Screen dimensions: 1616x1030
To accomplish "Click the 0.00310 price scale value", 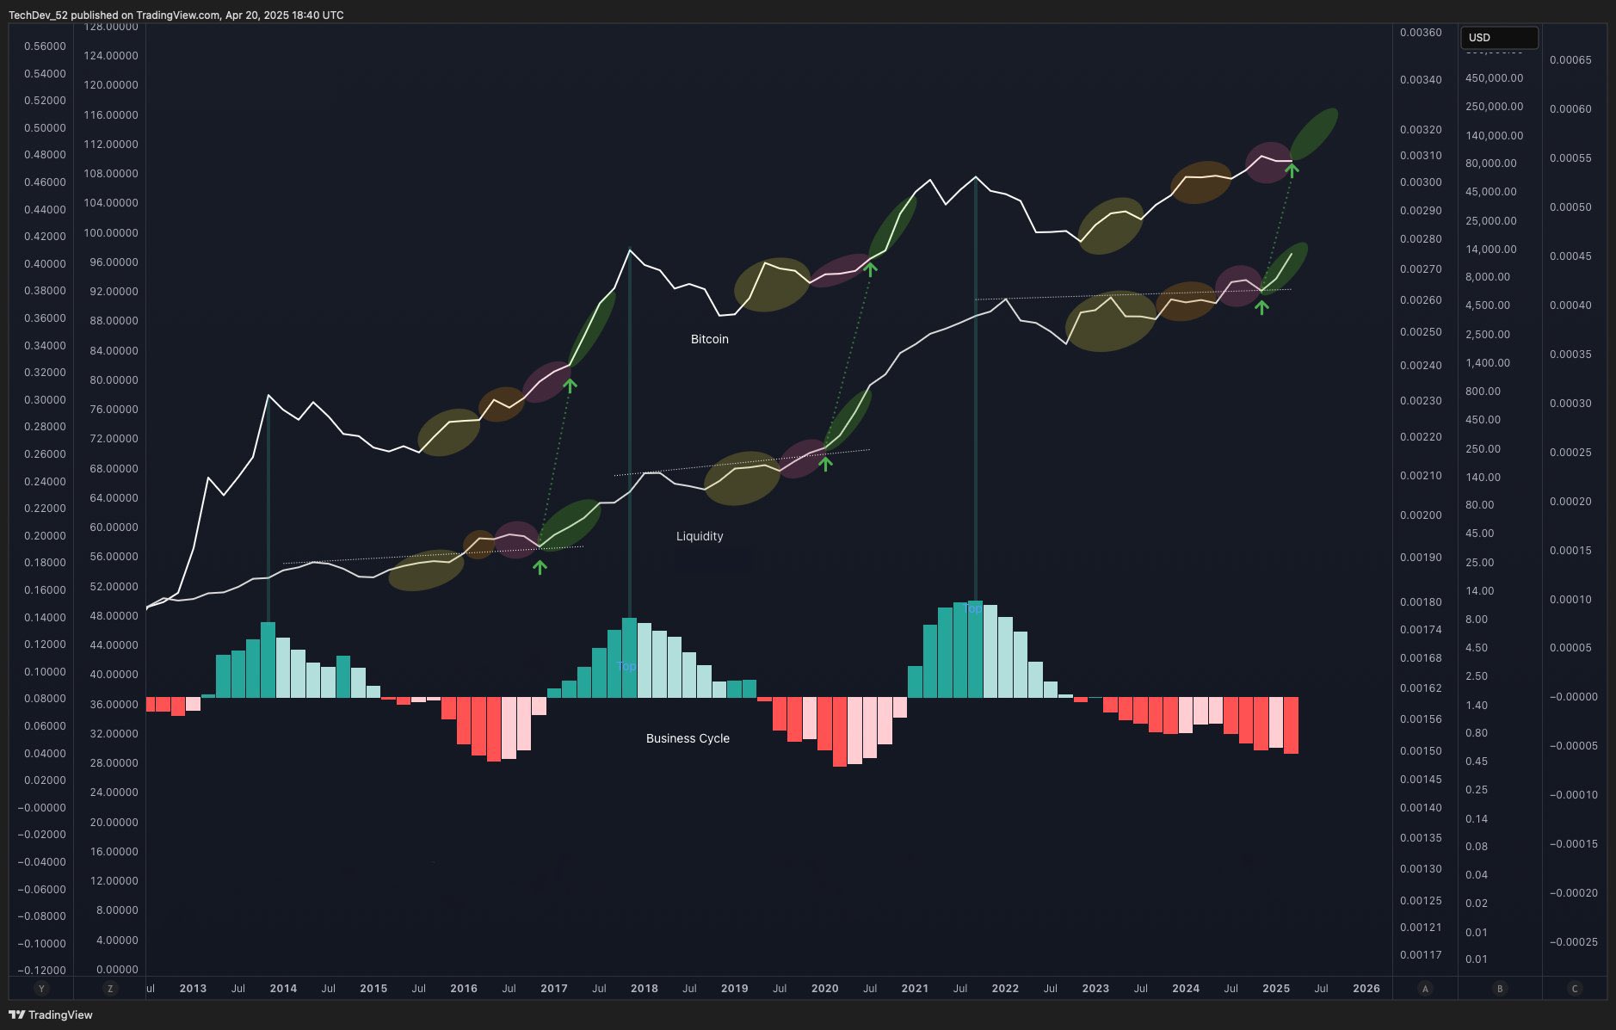I will [x=1421, y=156].
